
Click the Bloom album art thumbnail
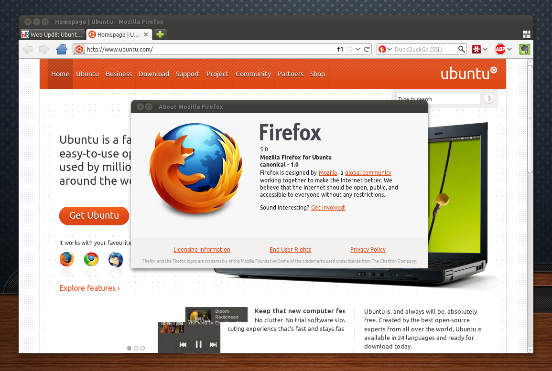pos(199,316)
